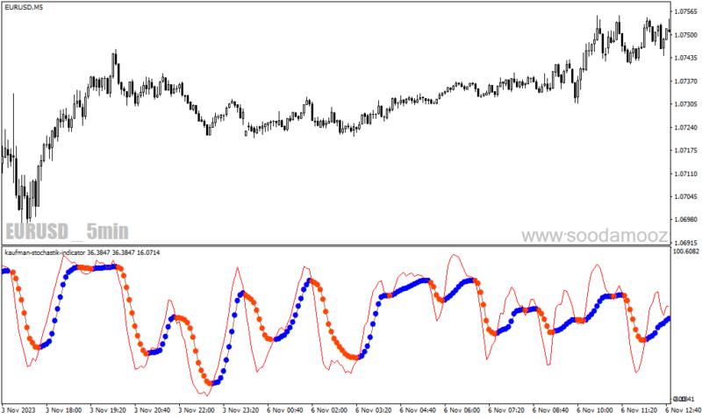Image resolution: width=702 pixels, height=418 pixels.
Task: Click the EURUSD _ 5min watermark text
Action: click(x=68, y=231)
